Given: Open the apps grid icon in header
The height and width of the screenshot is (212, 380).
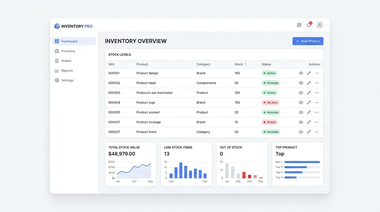Looking at the screenshot, I should (299, 25).
